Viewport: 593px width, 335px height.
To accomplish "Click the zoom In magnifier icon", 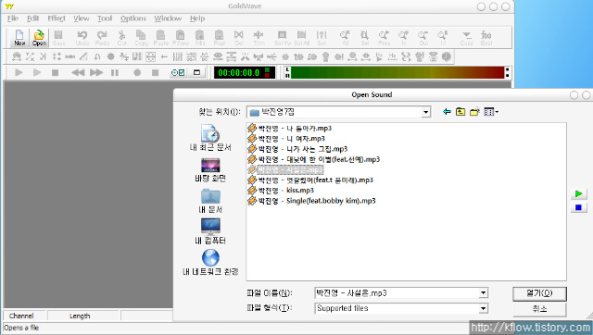I will pos(404,38).
